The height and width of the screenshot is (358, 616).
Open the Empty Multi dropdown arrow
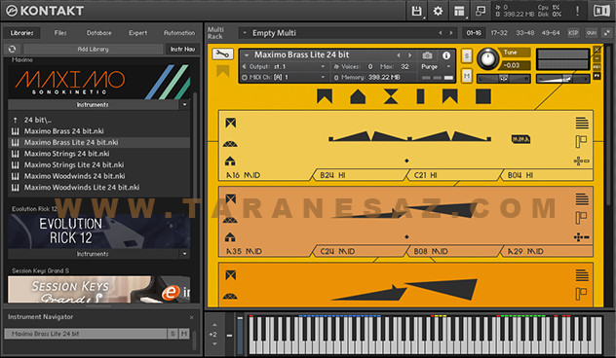click(245, 33)
